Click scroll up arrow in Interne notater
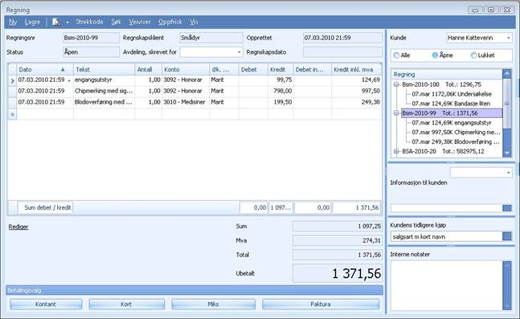The width and height of the screenshot is (520, 319). coord(506,265)
